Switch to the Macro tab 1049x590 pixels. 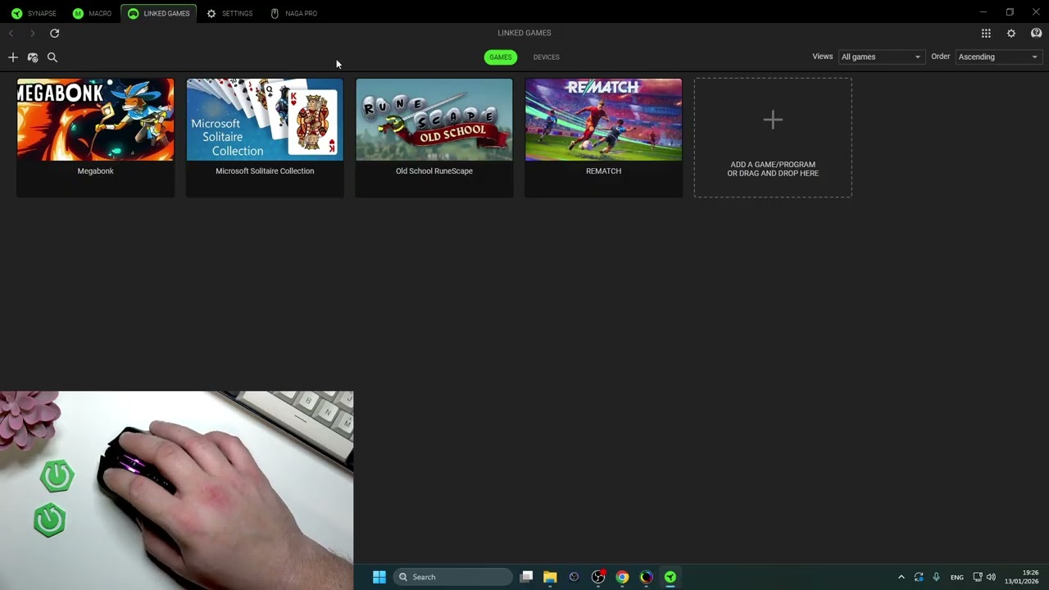(92, 13)
